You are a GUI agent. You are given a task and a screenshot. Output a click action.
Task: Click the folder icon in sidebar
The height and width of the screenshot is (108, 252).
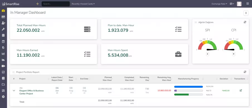pos(3,84)
